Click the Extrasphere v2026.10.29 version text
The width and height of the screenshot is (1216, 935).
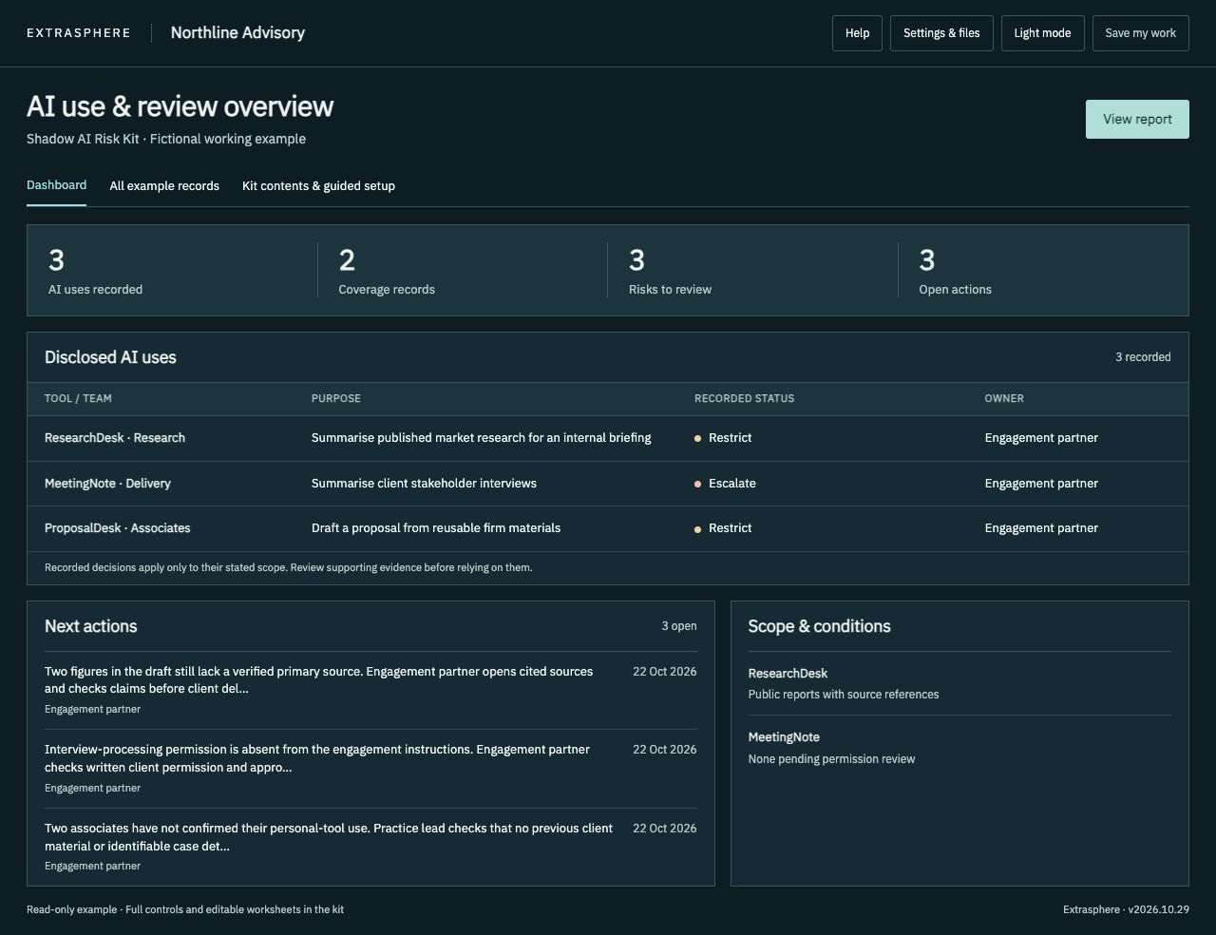click(1126, 909)
